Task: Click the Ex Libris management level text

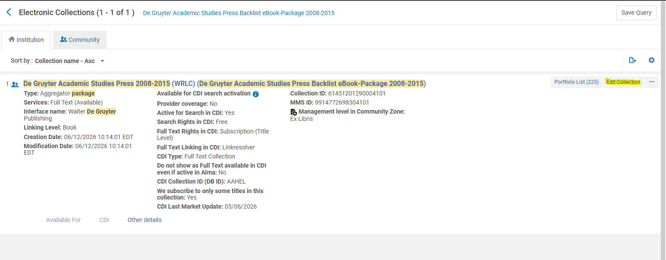Action: pyautogui.click(x=302, y=119)
